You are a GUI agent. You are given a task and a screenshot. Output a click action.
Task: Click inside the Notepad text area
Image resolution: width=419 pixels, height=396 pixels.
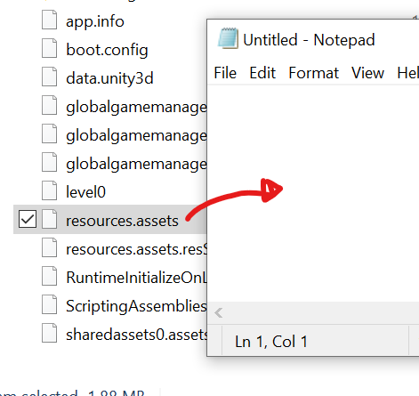pyautogui.click(x=313, y=193)
